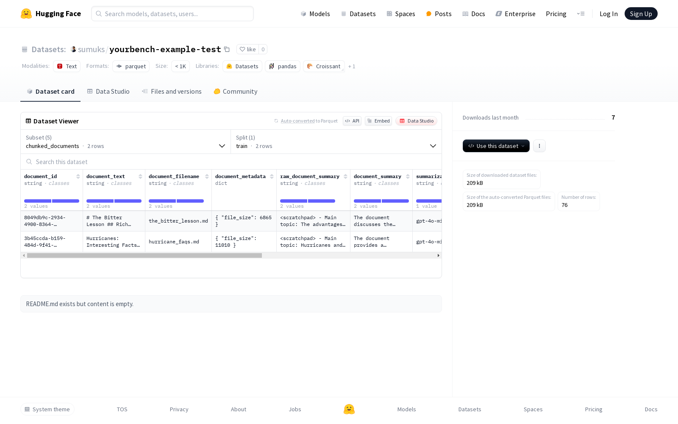Show the +1 more libraries
Screen dimensions: 678x424
pyautogui.click(x=352, y=66)
